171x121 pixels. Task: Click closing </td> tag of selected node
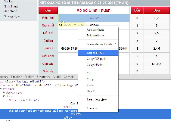[x=68, y=118]
